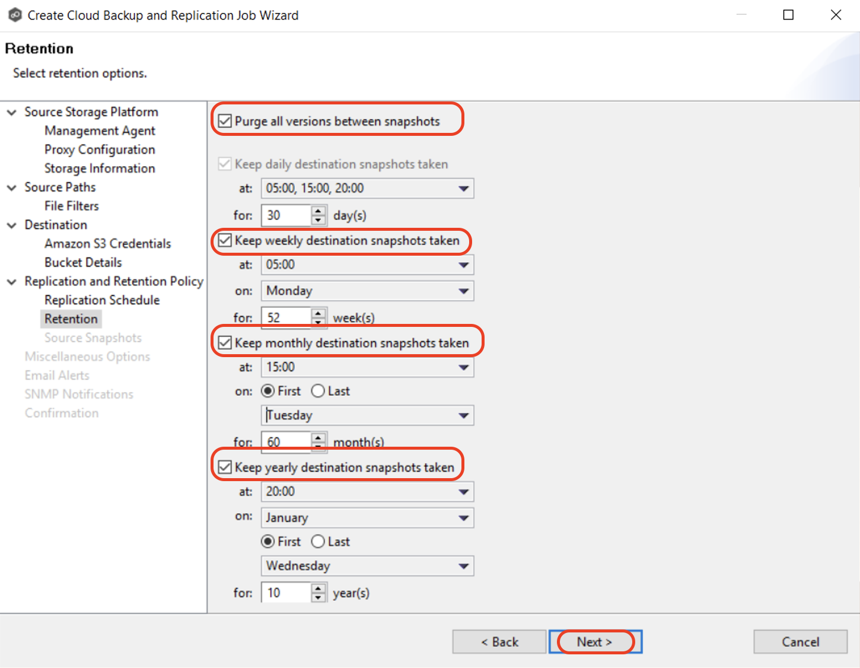Go to Replication Schedule step
860x668 pixels.
coord(102,300)
